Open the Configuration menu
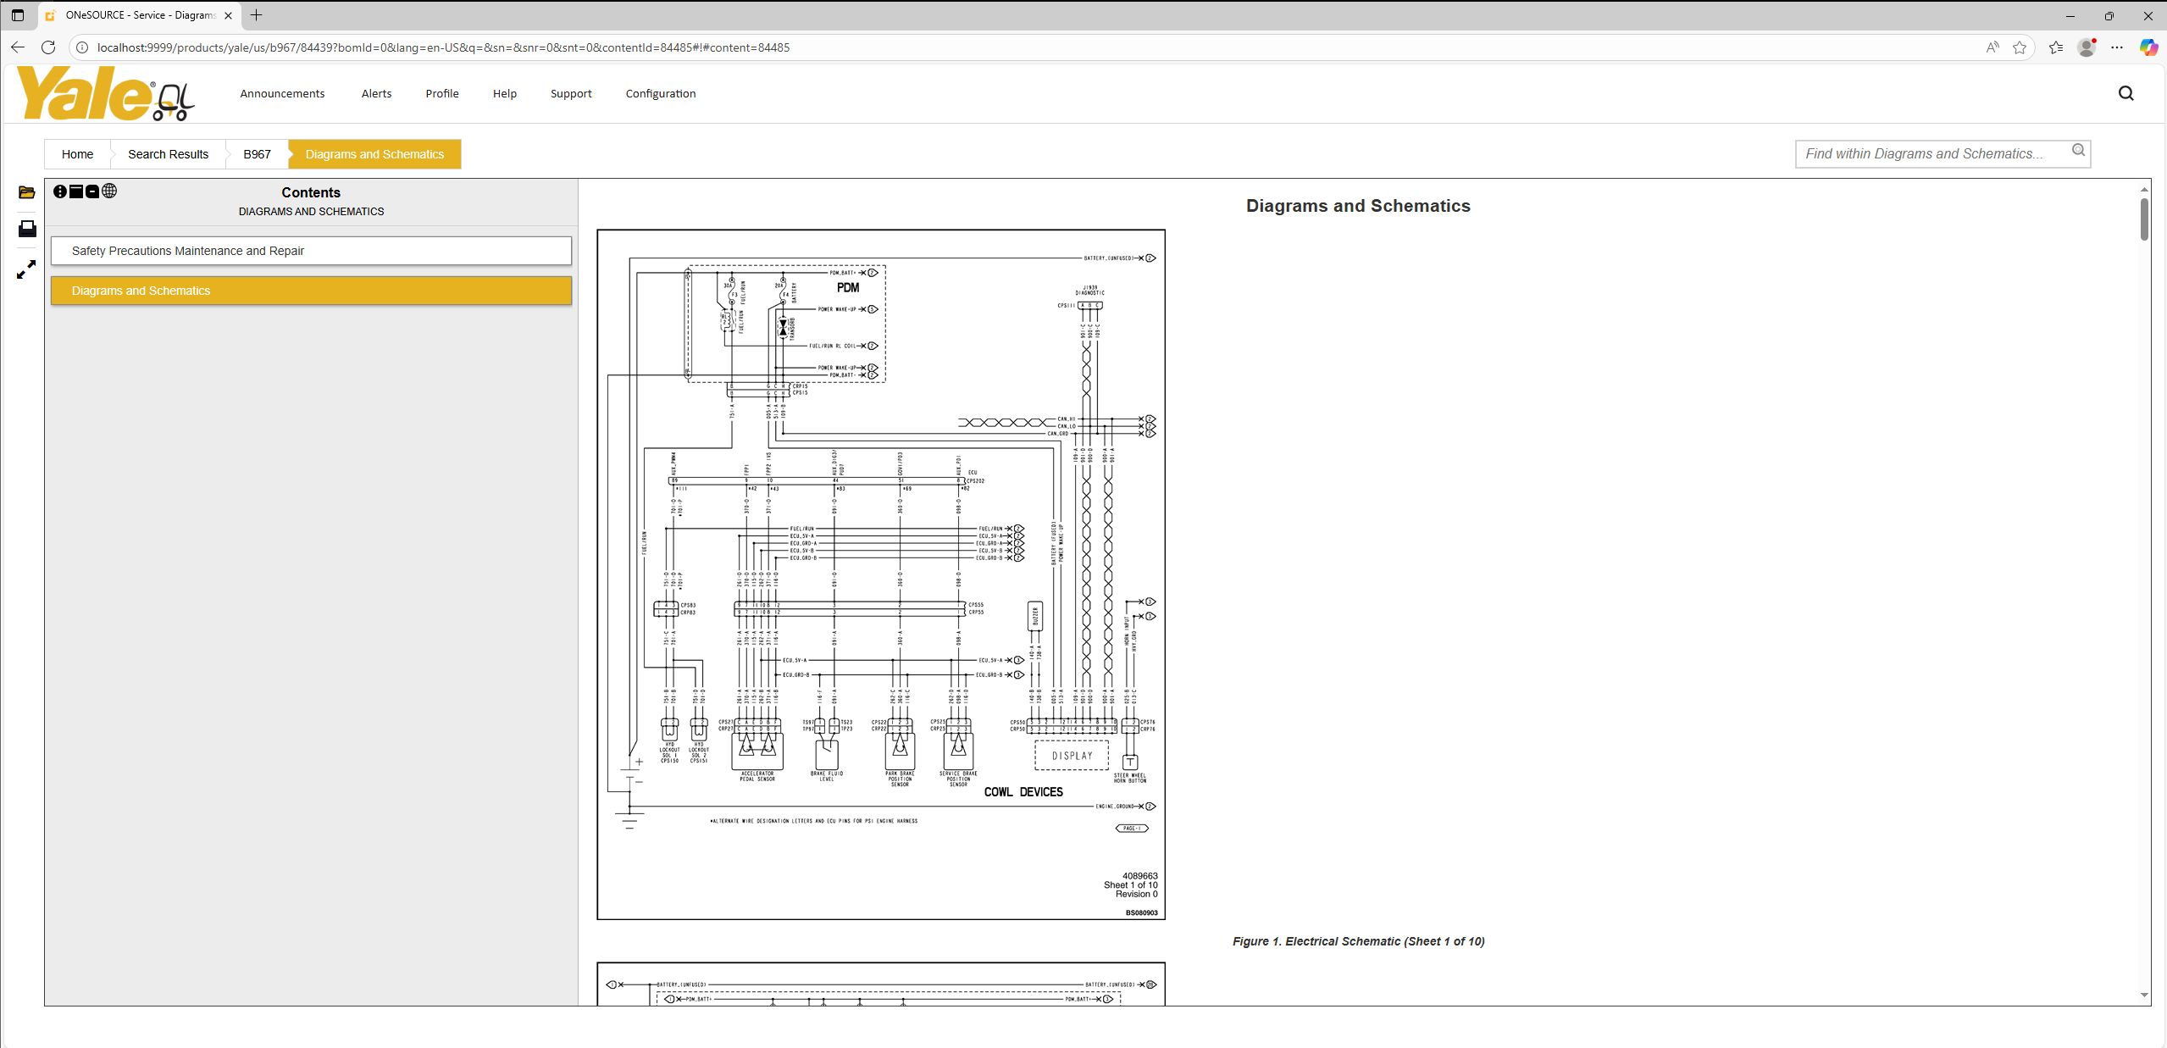This screenshot has width=2167, height=1048. [x=660, y=93]
